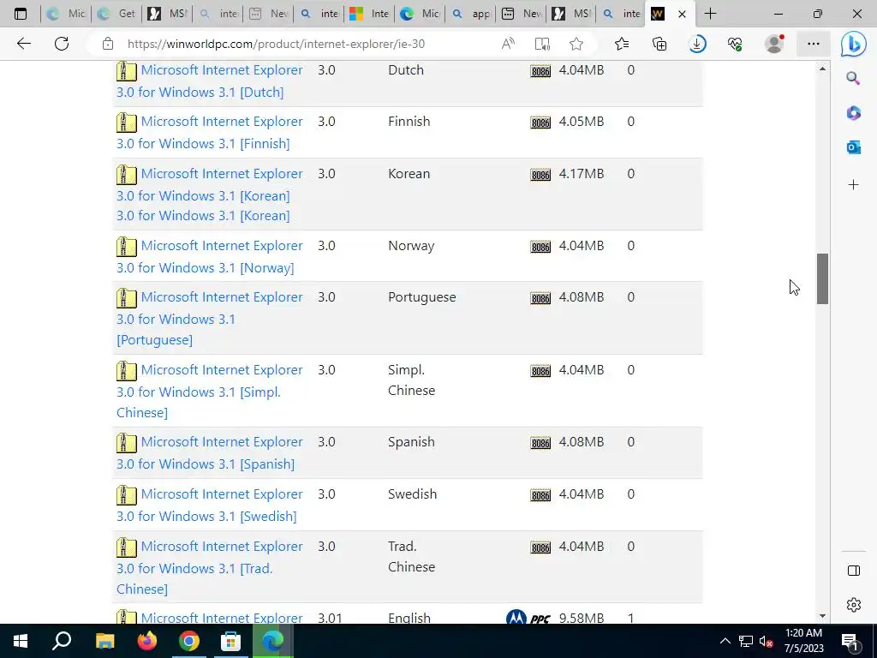Switch to the first 'Mic' tab
The image size is (877, 658).
coord(66,14)
